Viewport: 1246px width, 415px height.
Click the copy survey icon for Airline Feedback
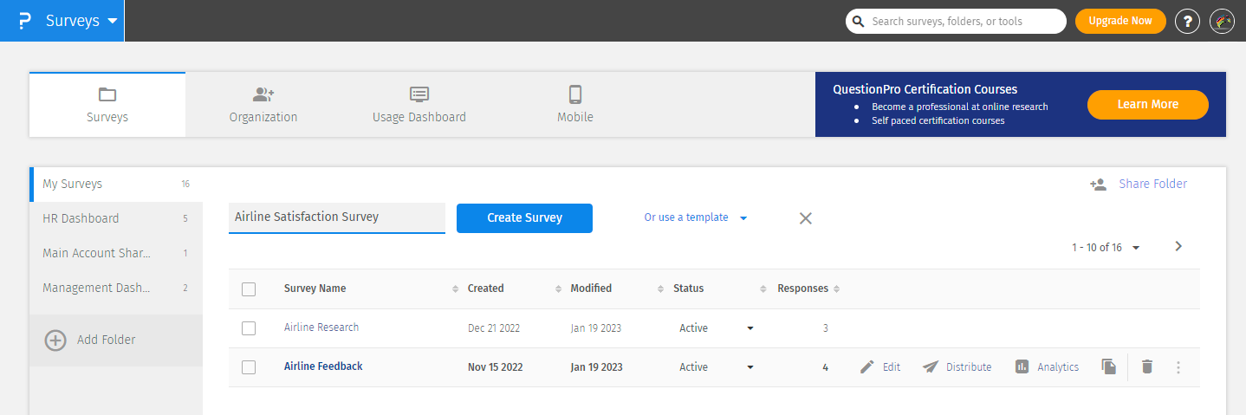pos(1108,367)
